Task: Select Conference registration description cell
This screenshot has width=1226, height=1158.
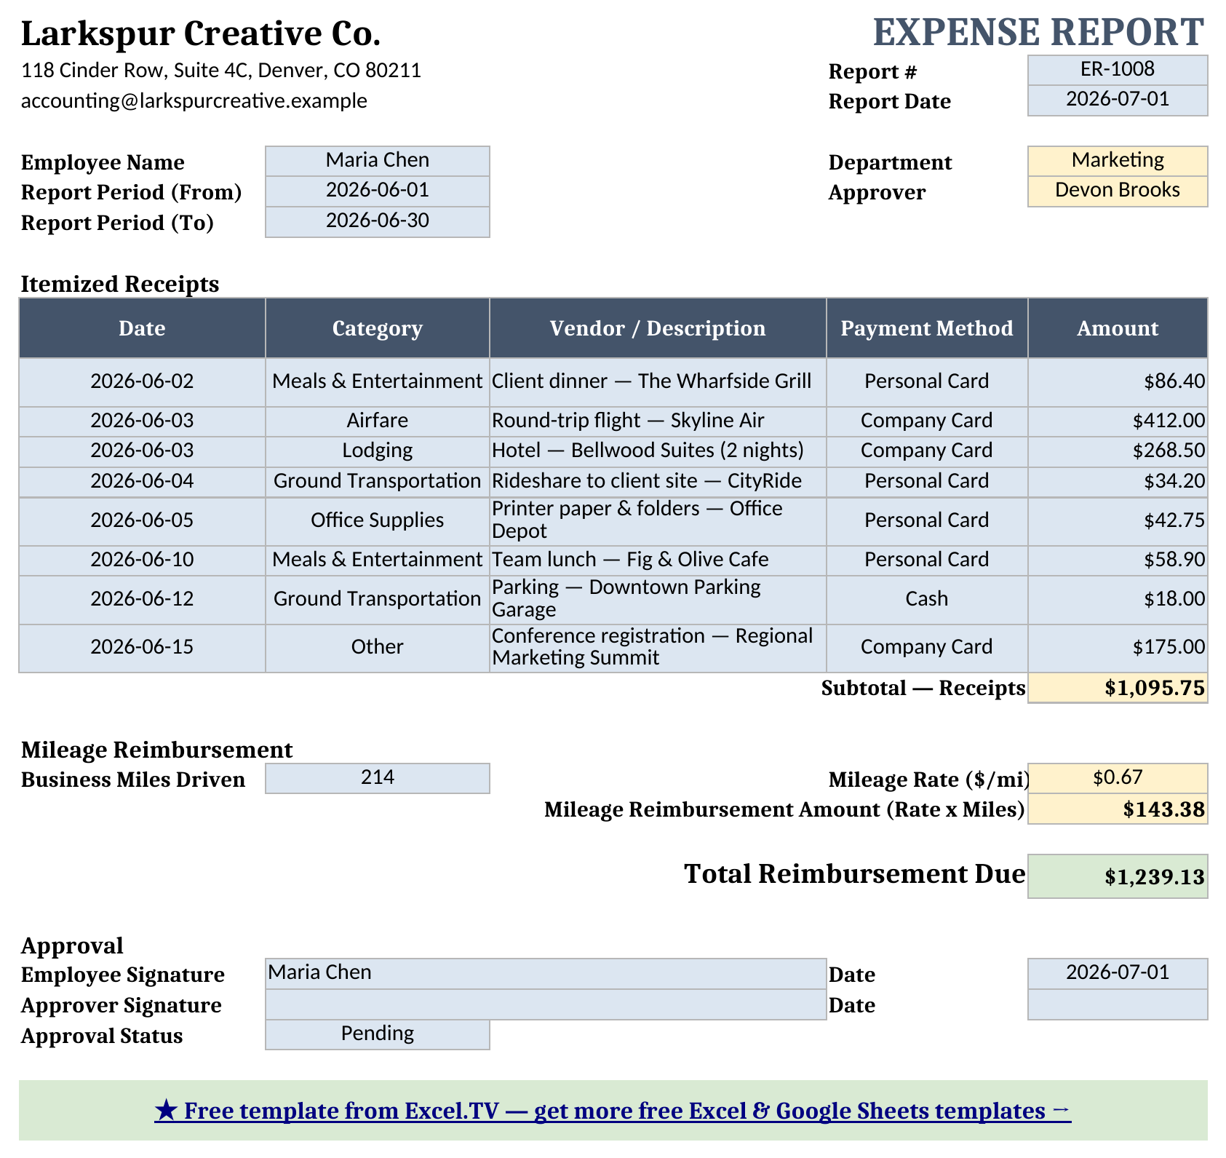Action: coord(658,648)
